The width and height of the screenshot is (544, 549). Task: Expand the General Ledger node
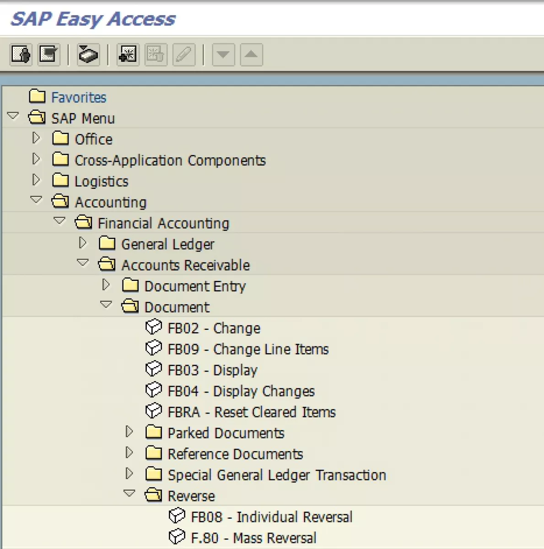(83, 242)
